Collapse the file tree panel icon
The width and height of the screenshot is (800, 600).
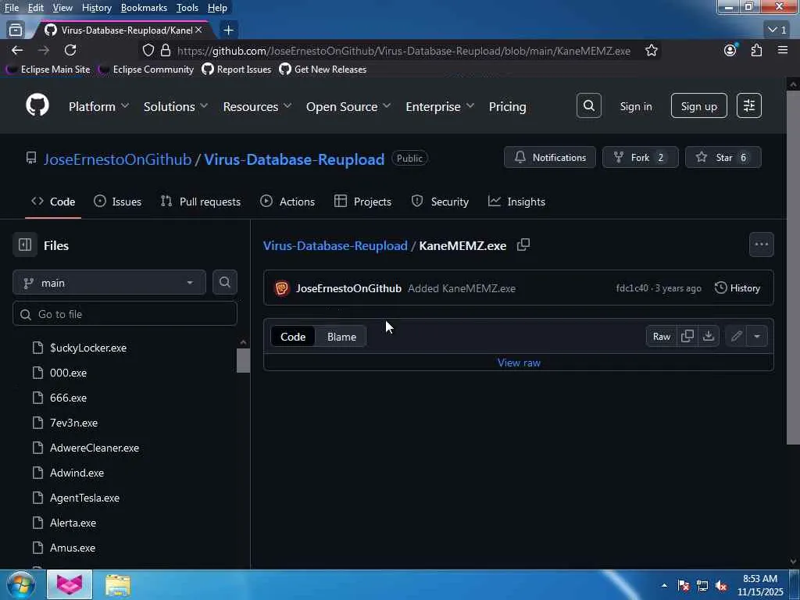tap(25, 245)
